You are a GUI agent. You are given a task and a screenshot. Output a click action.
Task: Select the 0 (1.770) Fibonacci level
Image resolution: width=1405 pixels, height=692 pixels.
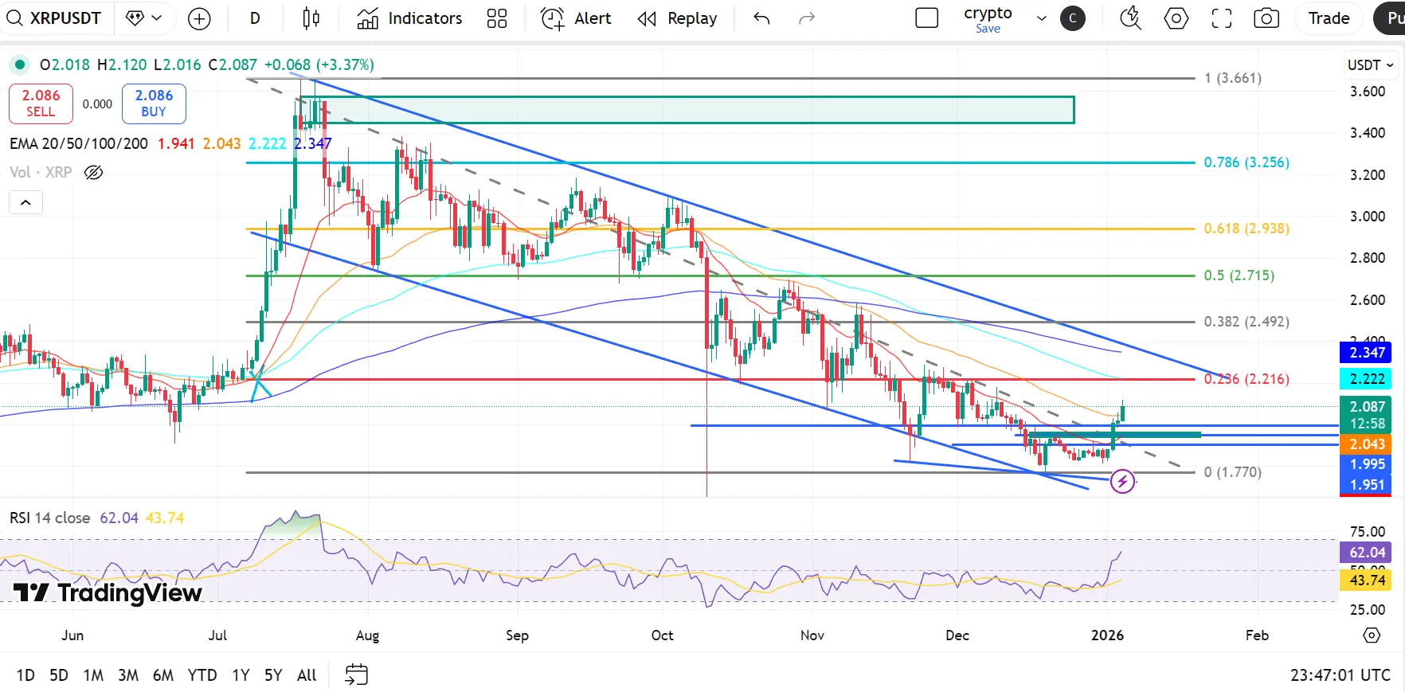pyautogui.click(x=1233, y=472)
